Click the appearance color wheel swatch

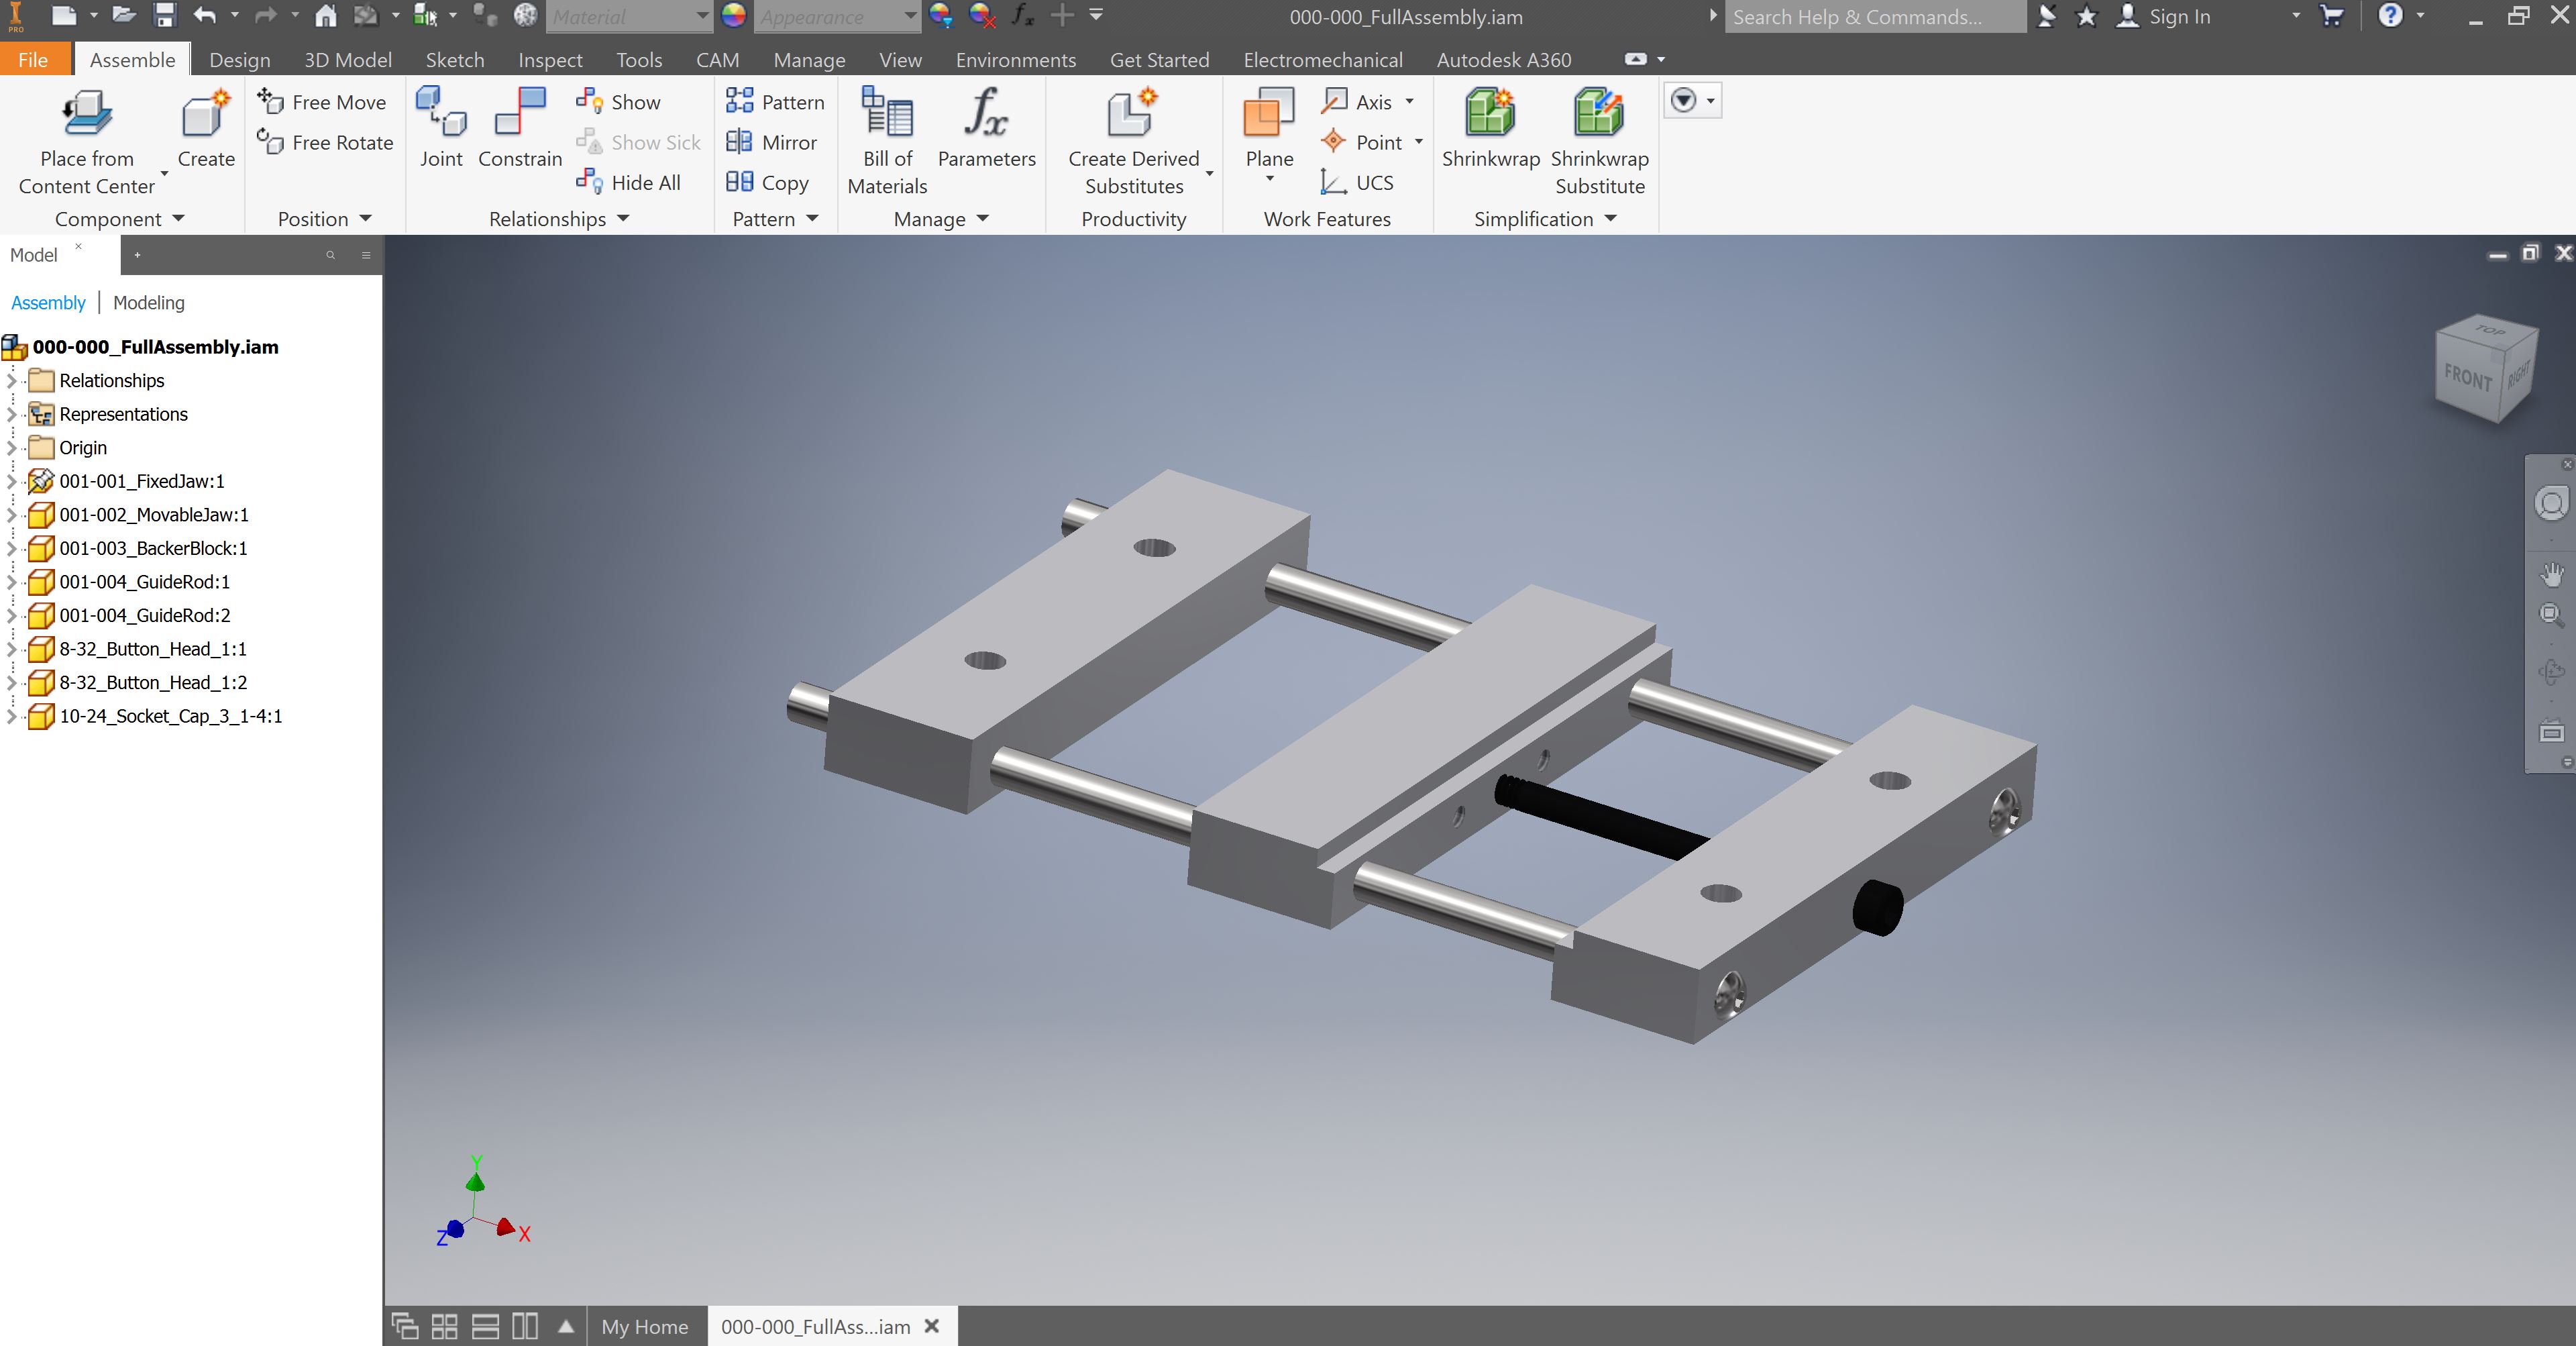(734, 16)
